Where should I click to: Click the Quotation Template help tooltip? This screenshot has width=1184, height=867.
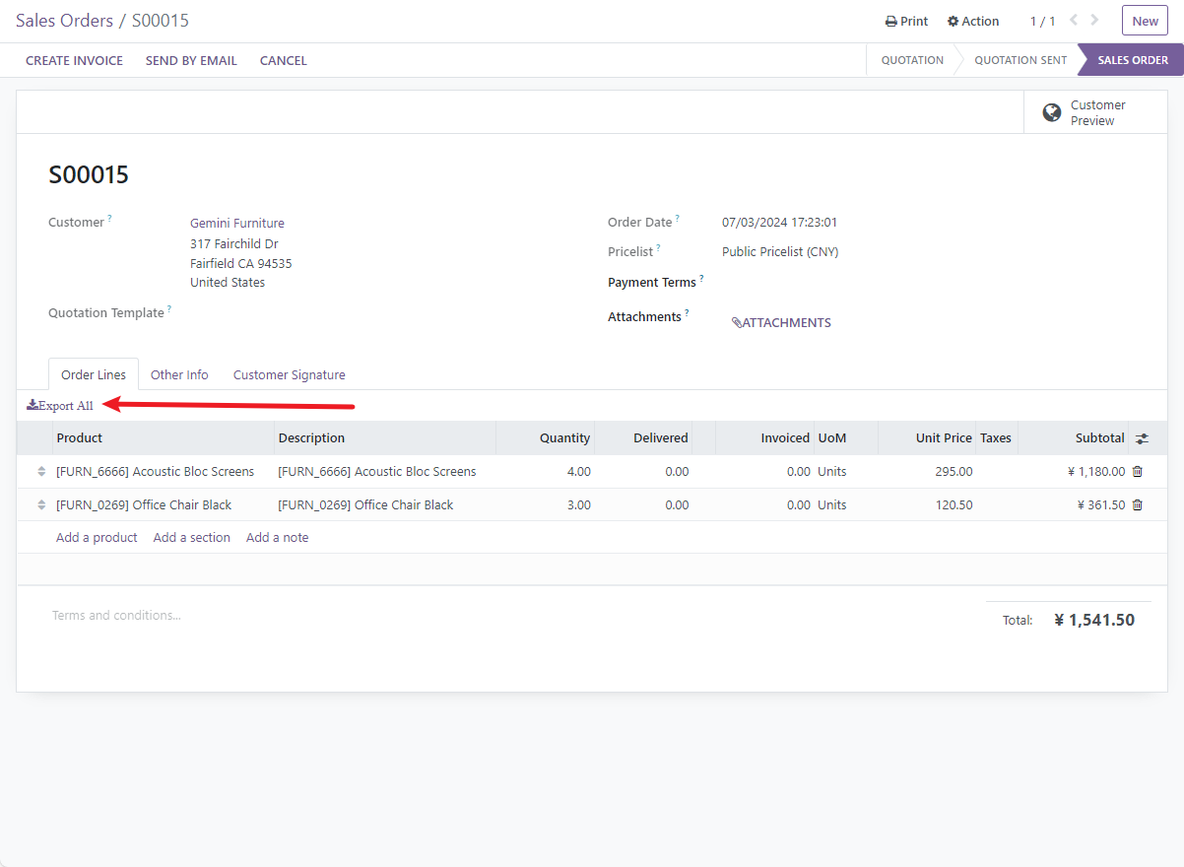pyautogui.click(x=169, y=309)
